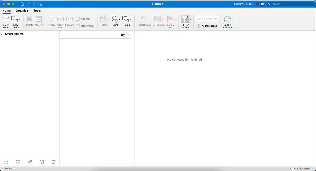Screen dimensions: 316x171
Task: Switch to Calendar view at bottom
Action: [x=18, y=162]
